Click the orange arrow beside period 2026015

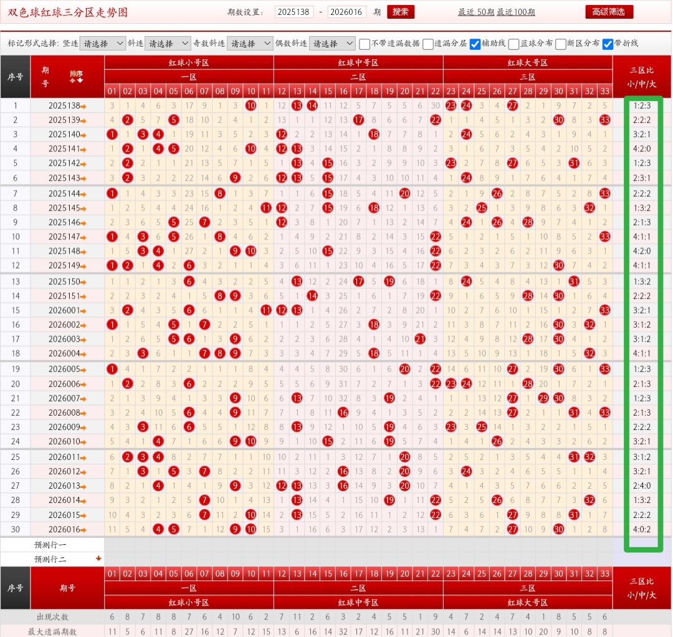(x=84, y=515)
